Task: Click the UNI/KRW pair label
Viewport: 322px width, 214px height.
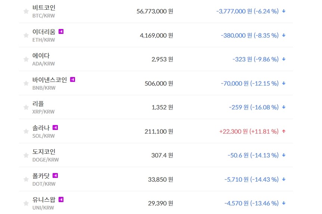Action: 43,208
